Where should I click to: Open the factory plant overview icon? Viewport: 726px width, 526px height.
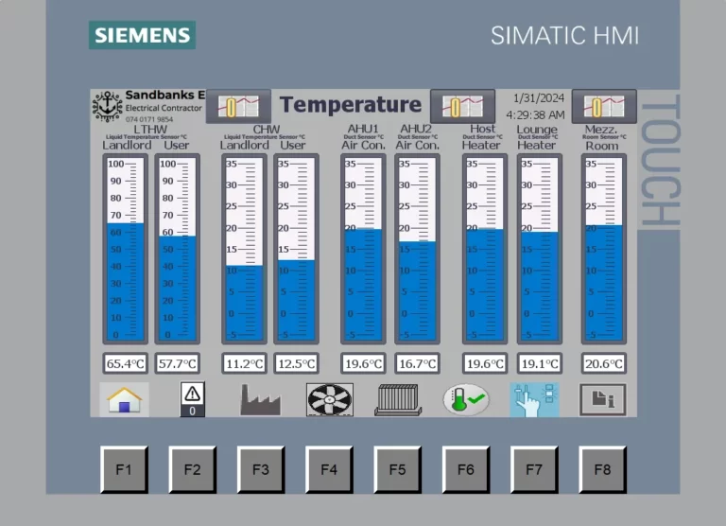(x=260, y=399)
